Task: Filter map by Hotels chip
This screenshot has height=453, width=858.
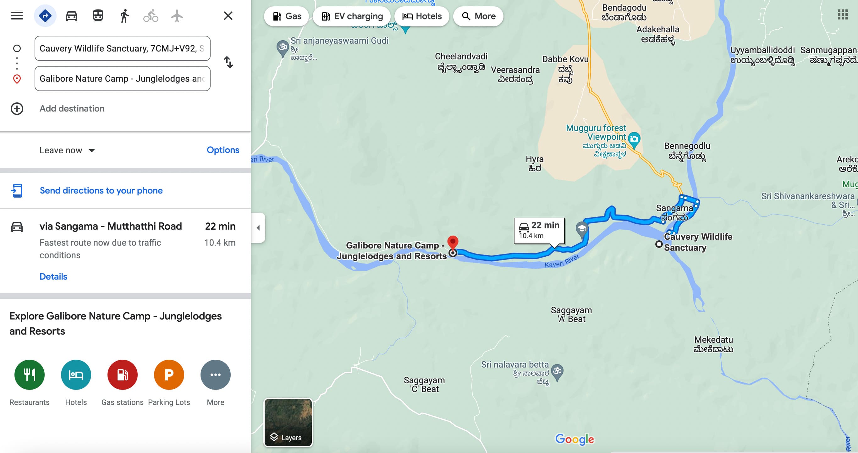Action: tap(422, 16)
